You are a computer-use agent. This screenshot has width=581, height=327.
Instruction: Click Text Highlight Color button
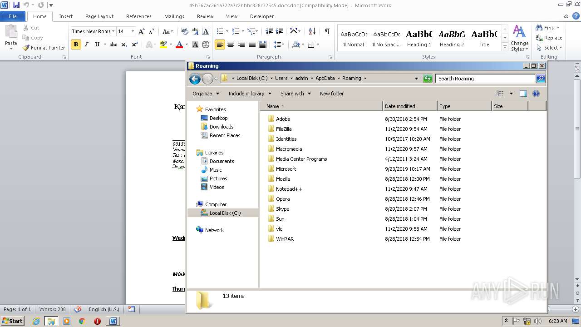[x=163, y=45]
